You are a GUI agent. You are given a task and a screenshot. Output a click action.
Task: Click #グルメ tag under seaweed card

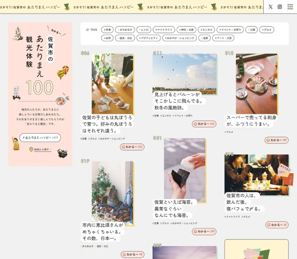point(165,223)
